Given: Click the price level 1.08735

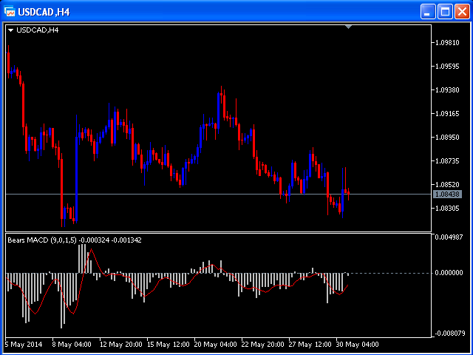Looking at the screenshot, I should coord(447,161).
